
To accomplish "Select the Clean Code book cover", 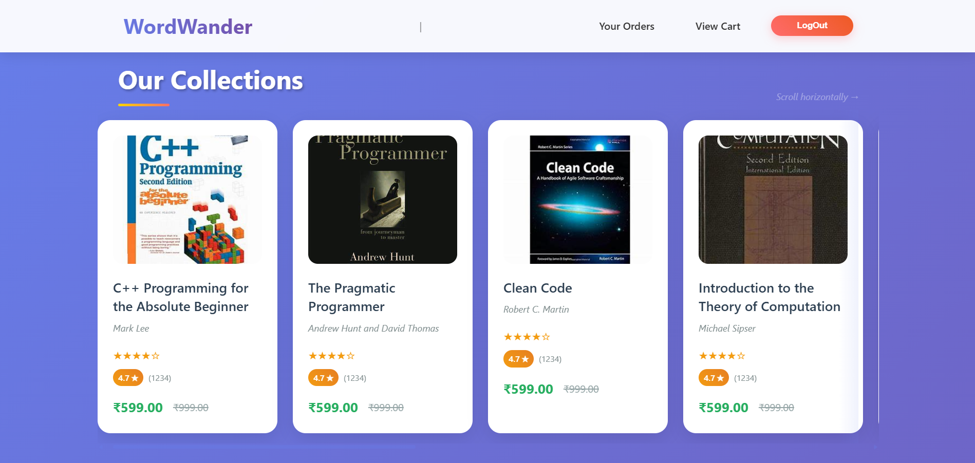I will point(579,200).
